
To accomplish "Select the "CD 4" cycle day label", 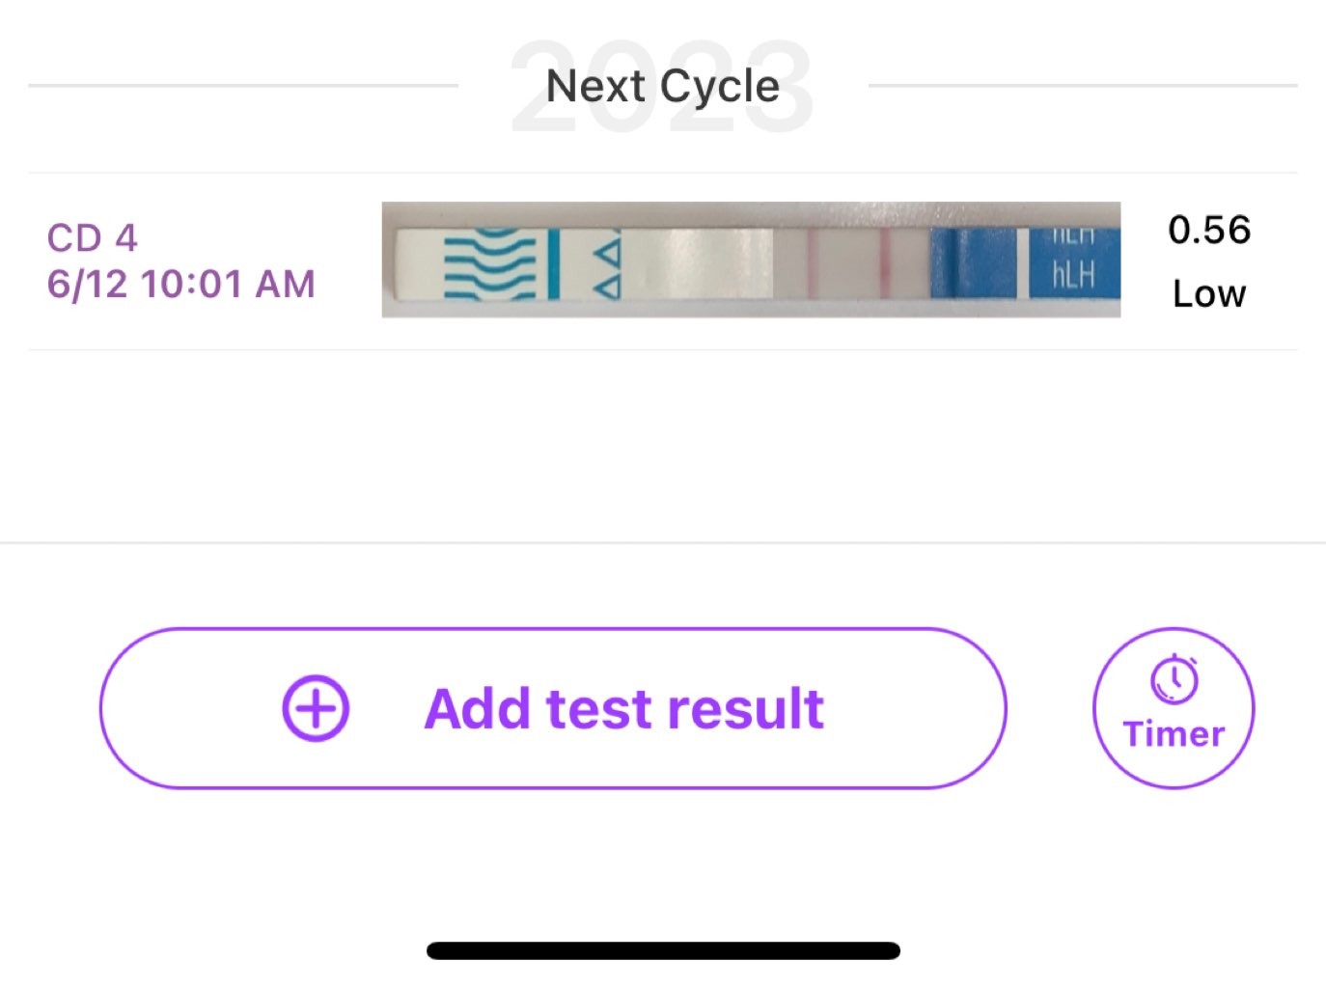I will tap(93, 237).
